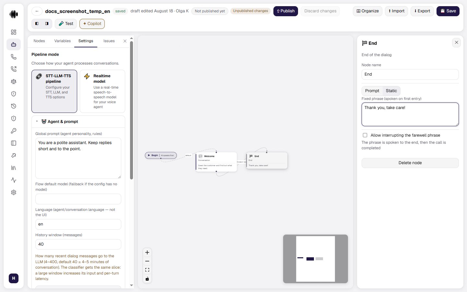Click the flow name docs_screenshot_temp_en

(78, 11)
